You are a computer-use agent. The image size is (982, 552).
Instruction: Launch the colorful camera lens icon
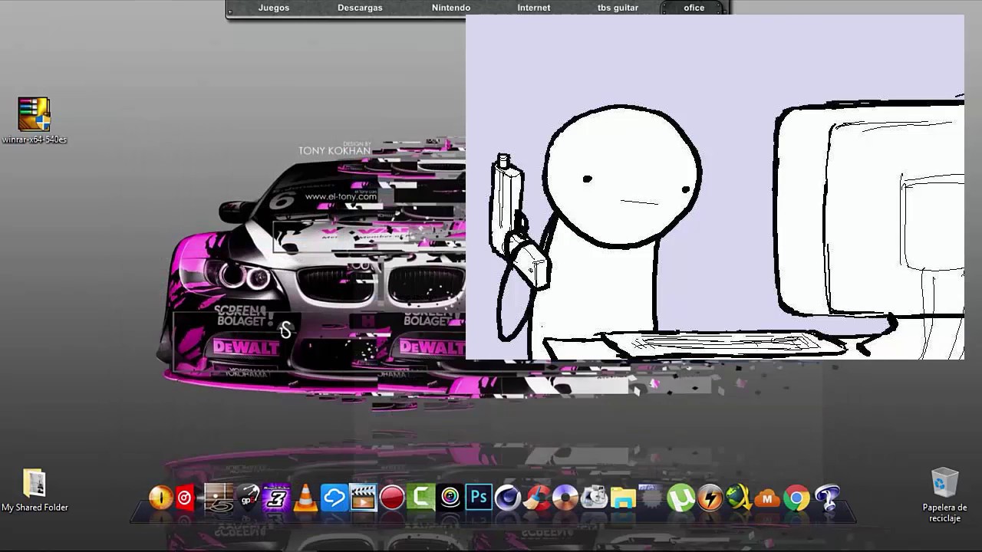450,498
